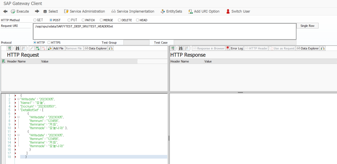
Task: Click Use as Request button
Action: coord(282,48)
